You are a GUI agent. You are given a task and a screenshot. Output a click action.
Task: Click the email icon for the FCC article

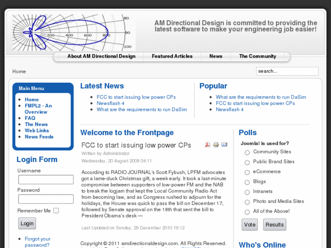click(224, 145)
